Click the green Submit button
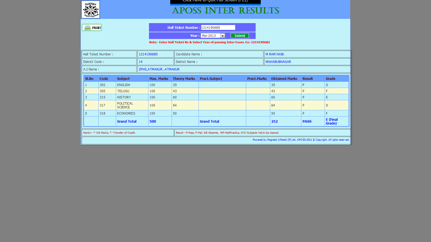Screen dimensions: 431x242 pyautogui.click(x=240, y=35)
